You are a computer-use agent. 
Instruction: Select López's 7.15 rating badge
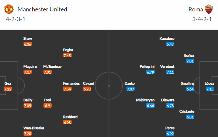coord(210,89)
